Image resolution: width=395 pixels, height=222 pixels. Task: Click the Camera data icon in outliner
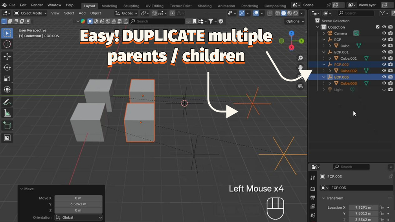tap(356, 33)
